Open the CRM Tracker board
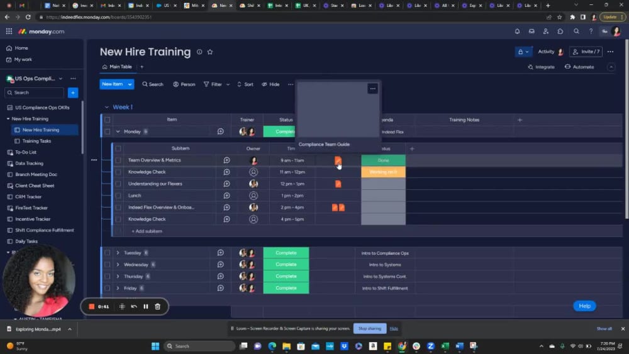This screenshot has height=354, width=629. click(x=28, y=197)
